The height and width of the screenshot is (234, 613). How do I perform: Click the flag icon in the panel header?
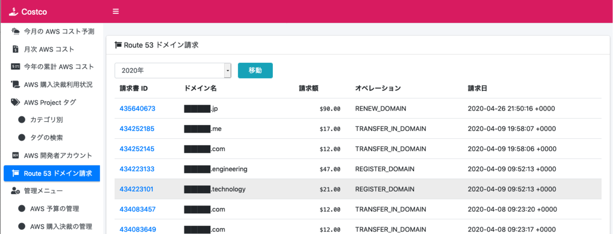click(118, 45)
